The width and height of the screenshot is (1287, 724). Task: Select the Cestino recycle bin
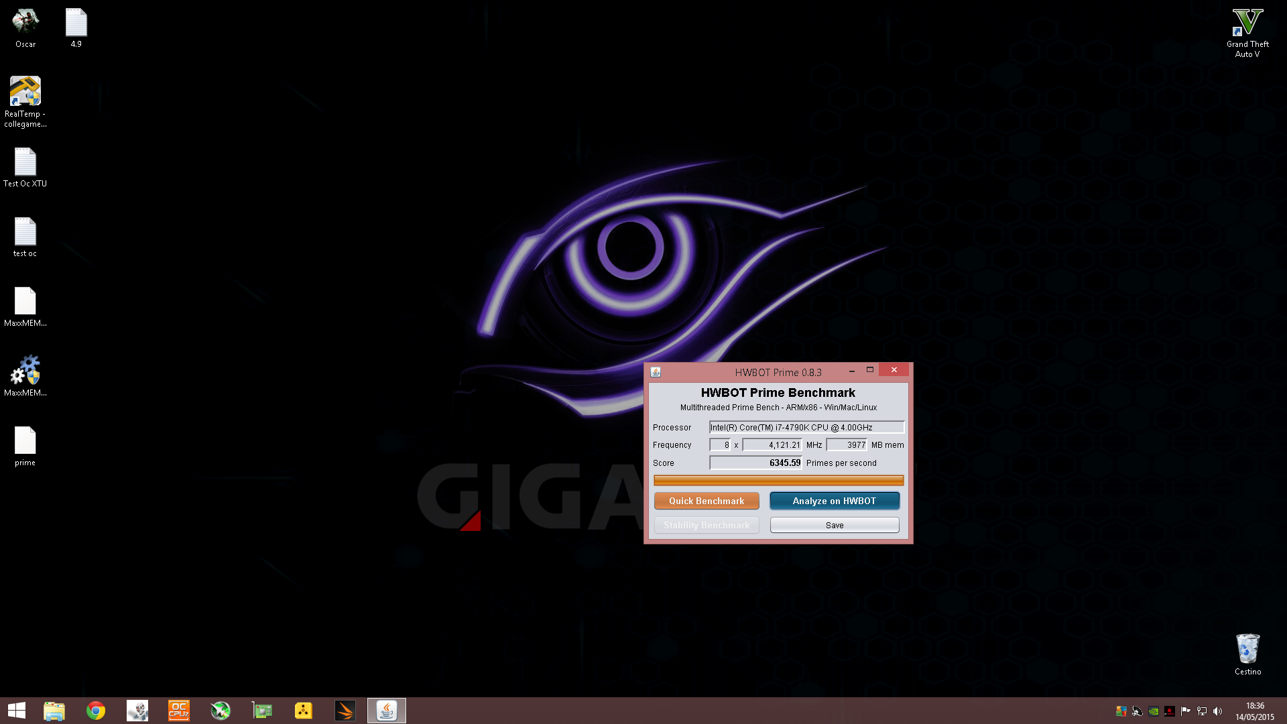pyautogui.click(x=1247, y=654)
